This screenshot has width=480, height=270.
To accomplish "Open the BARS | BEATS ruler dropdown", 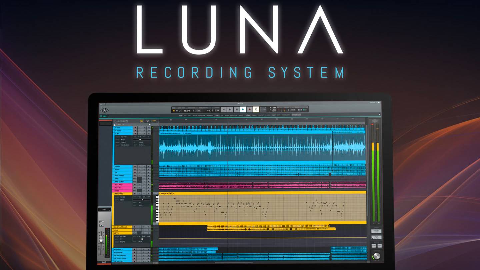I will pyautogui.click(x=122, y=121).
